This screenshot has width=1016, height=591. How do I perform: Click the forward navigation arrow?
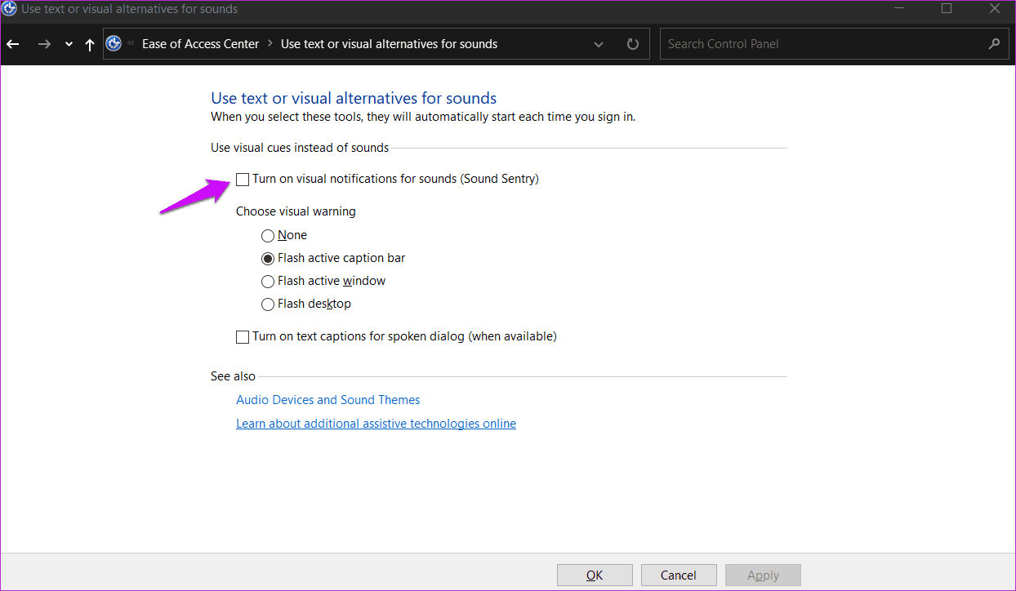click(44, 44)
